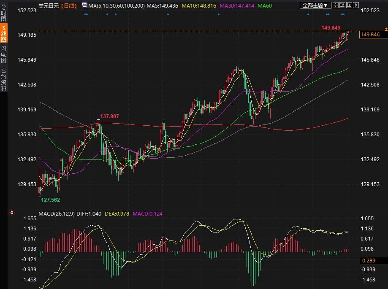Click the 日线 period label
388x289 pixels.
68,5
